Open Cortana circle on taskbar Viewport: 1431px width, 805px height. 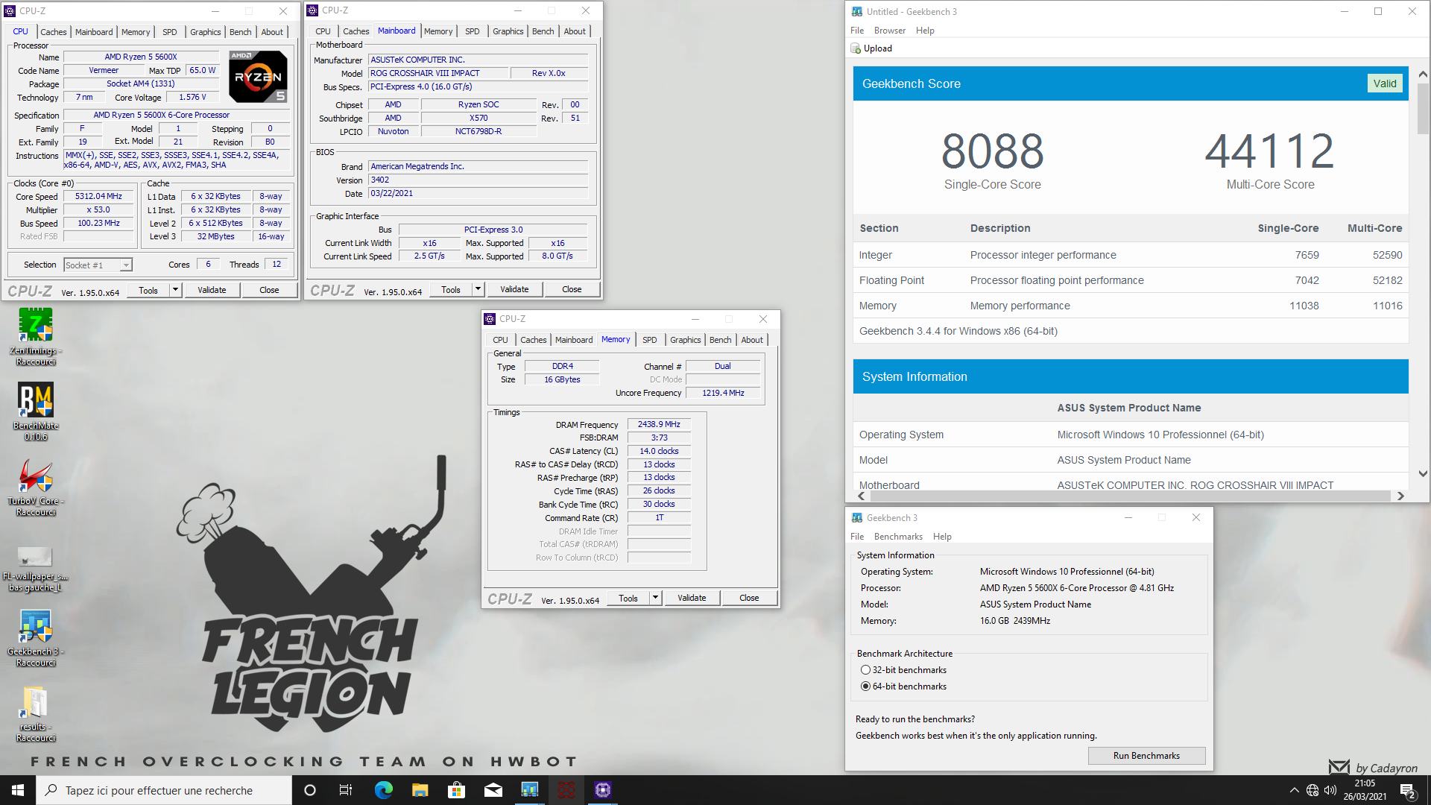(x=310, y=790)
